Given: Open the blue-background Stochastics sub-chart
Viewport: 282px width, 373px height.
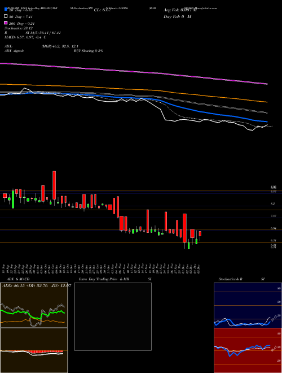Looking at the screenshot, I should point(248,305).
